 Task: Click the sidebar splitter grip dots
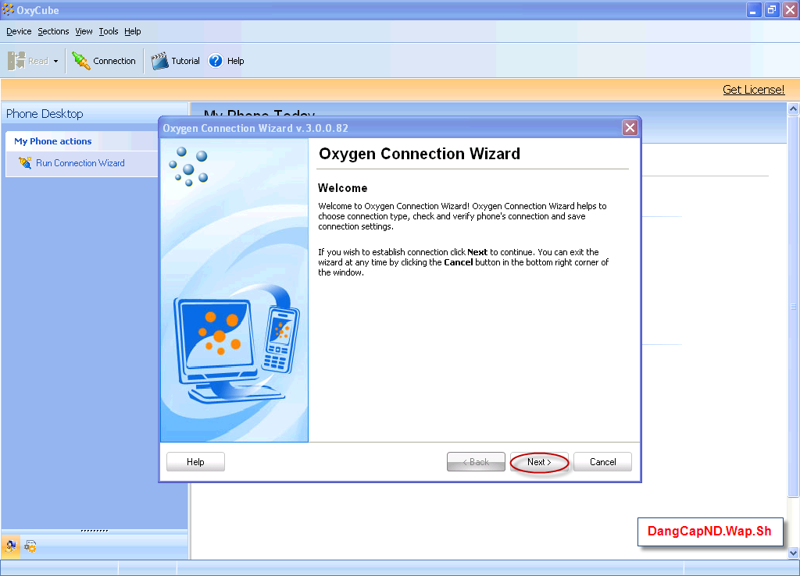click(x=95, y=531)
